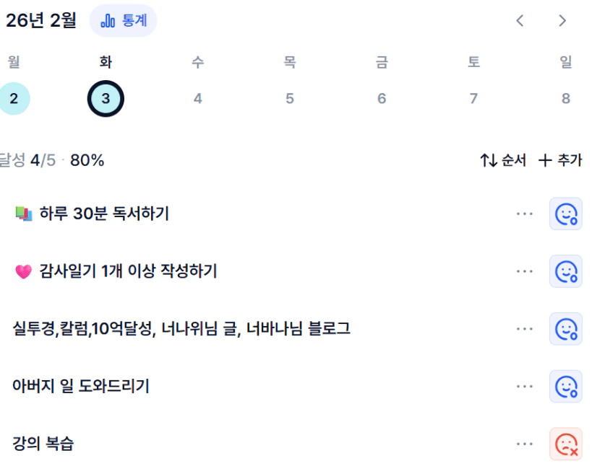Select Friday the 6th
The width and height of the screenshot is (592, 474).
(x=382, y=99)
